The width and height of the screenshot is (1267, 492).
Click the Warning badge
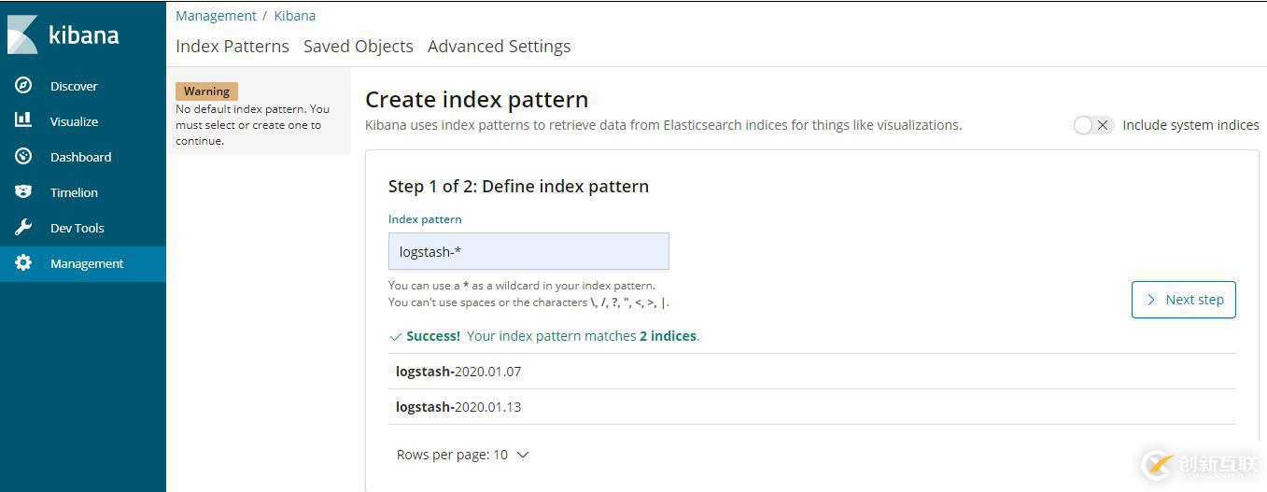click(206, 91)
